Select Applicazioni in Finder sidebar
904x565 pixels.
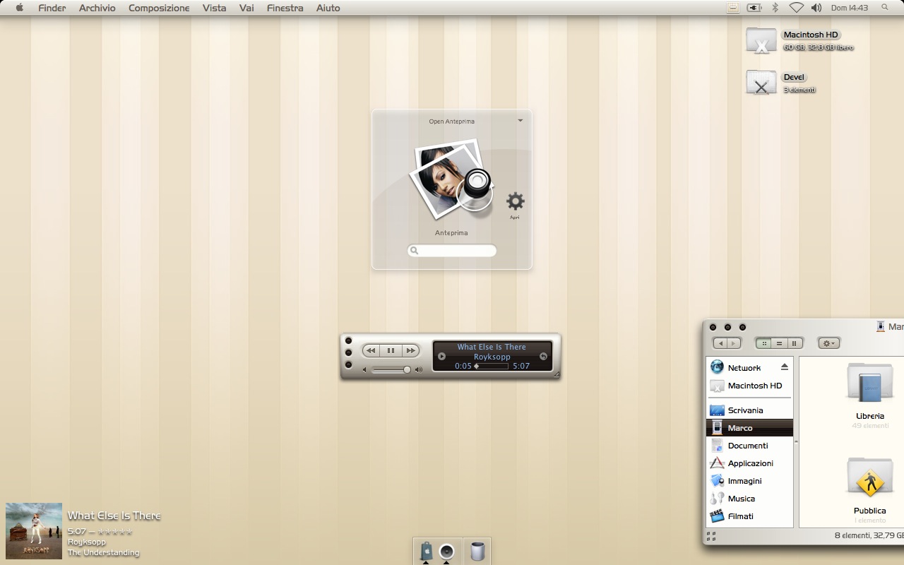tap(749, 463)
